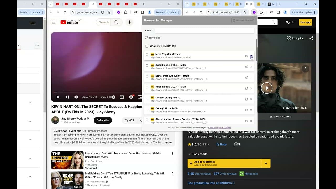The image size is (336, 189).
Task: Close the Poor Things (2023) tab entry
Action: tap(251, 88)
